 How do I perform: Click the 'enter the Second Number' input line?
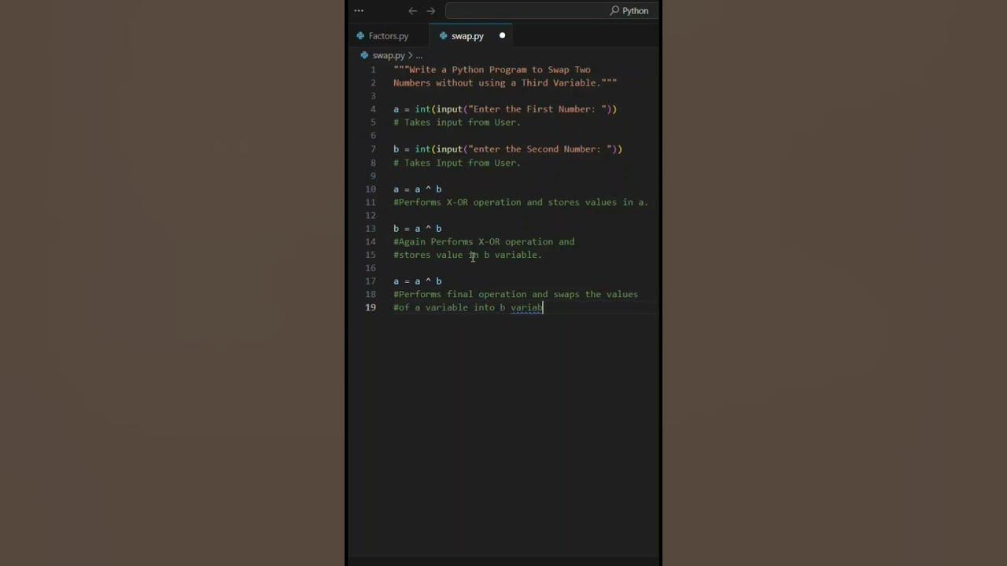point(507,149)
